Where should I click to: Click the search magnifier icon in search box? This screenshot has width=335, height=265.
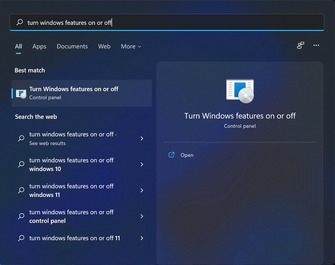coord(20,22)
